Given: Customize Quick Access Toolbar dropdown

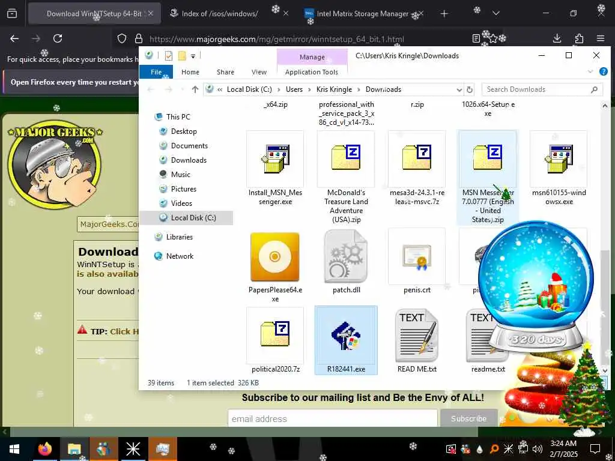Looking at the screenshot, I should (193, 56).
